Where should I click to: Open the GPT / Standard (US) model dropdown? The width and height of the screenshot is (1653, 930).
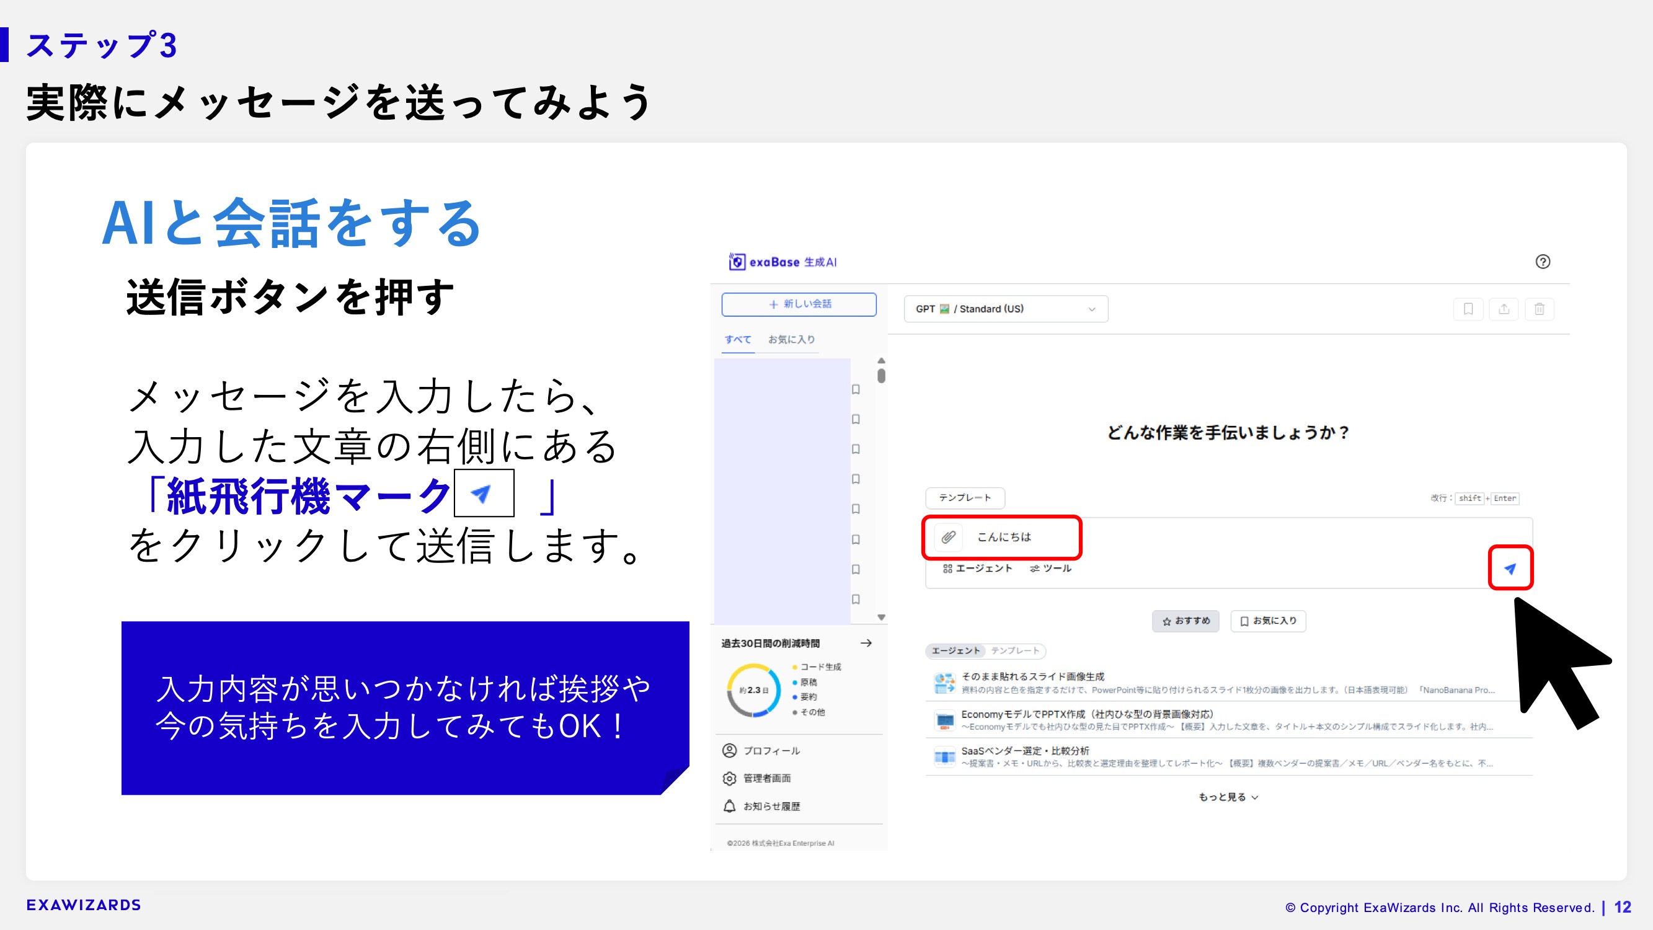(x=1006, y=309)
